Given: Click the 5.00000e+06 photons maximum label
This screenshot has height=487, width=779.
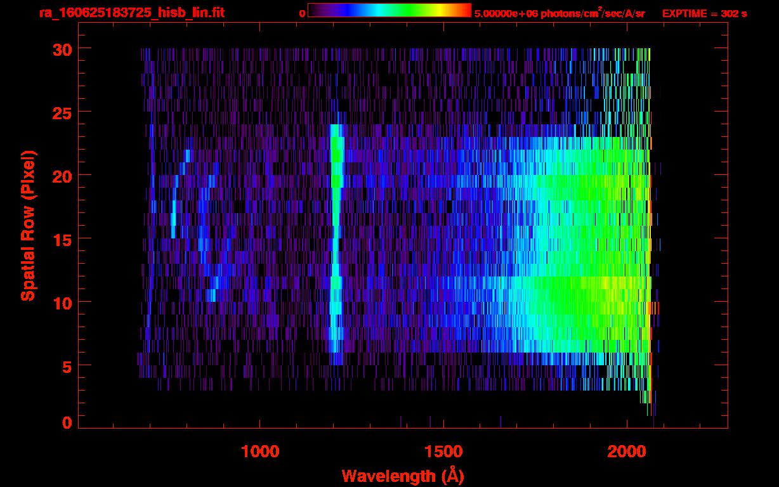Looking at the screenshot, I should (560, 13).
